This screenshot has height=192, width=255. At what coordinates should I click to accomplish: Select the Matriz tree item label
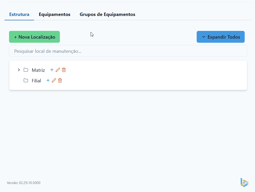38,70
